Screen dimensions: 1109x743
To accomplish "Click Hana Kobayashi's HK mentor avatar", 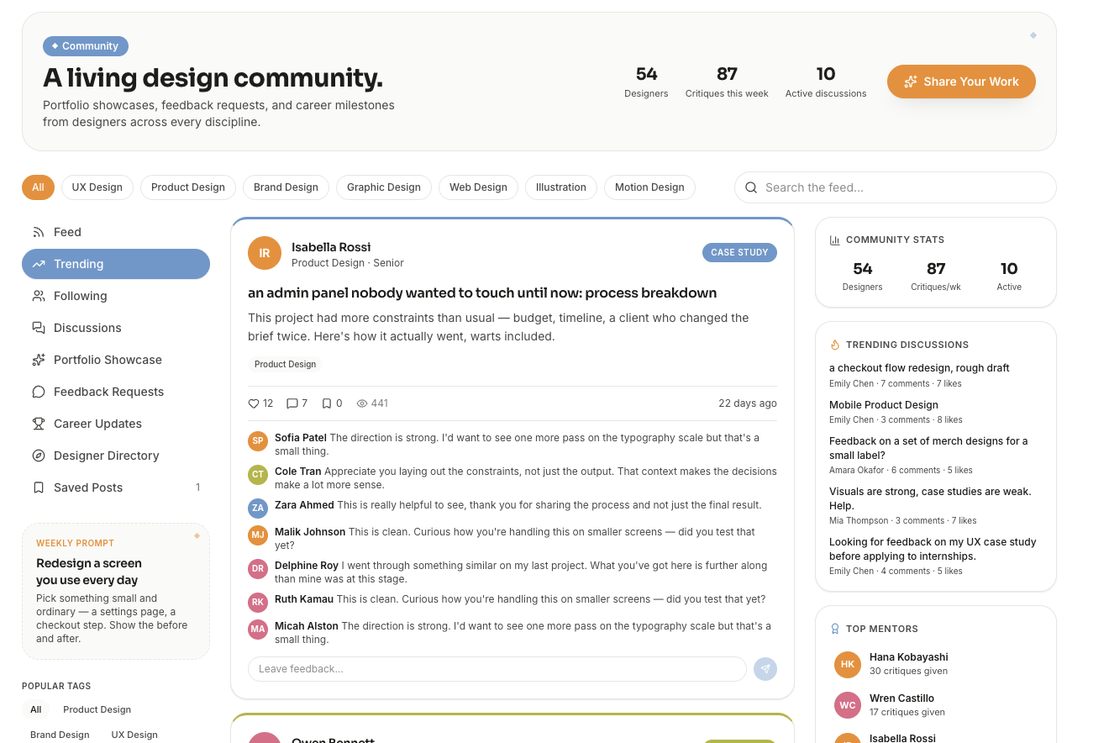I will tap(848, 664).
